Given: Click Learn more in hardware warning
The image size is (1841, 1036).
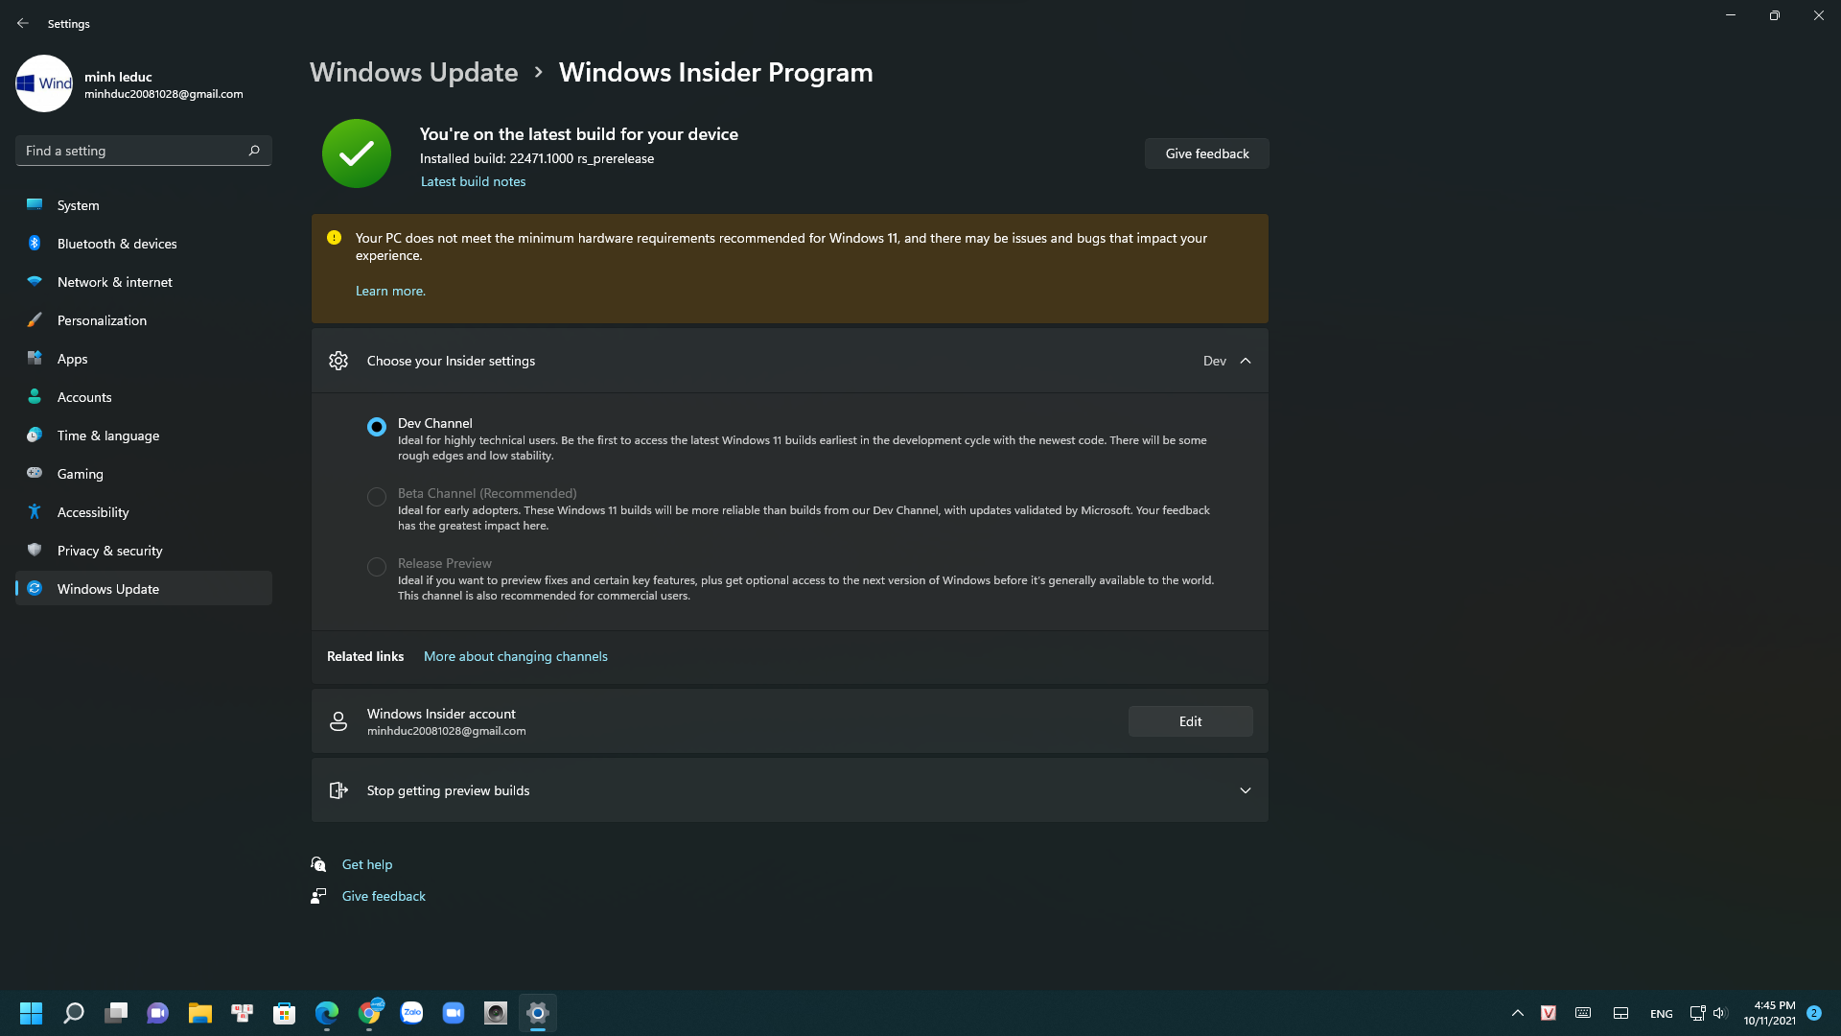Looking at the screenshot, I should pyautogui.click(x=390, y=291).
